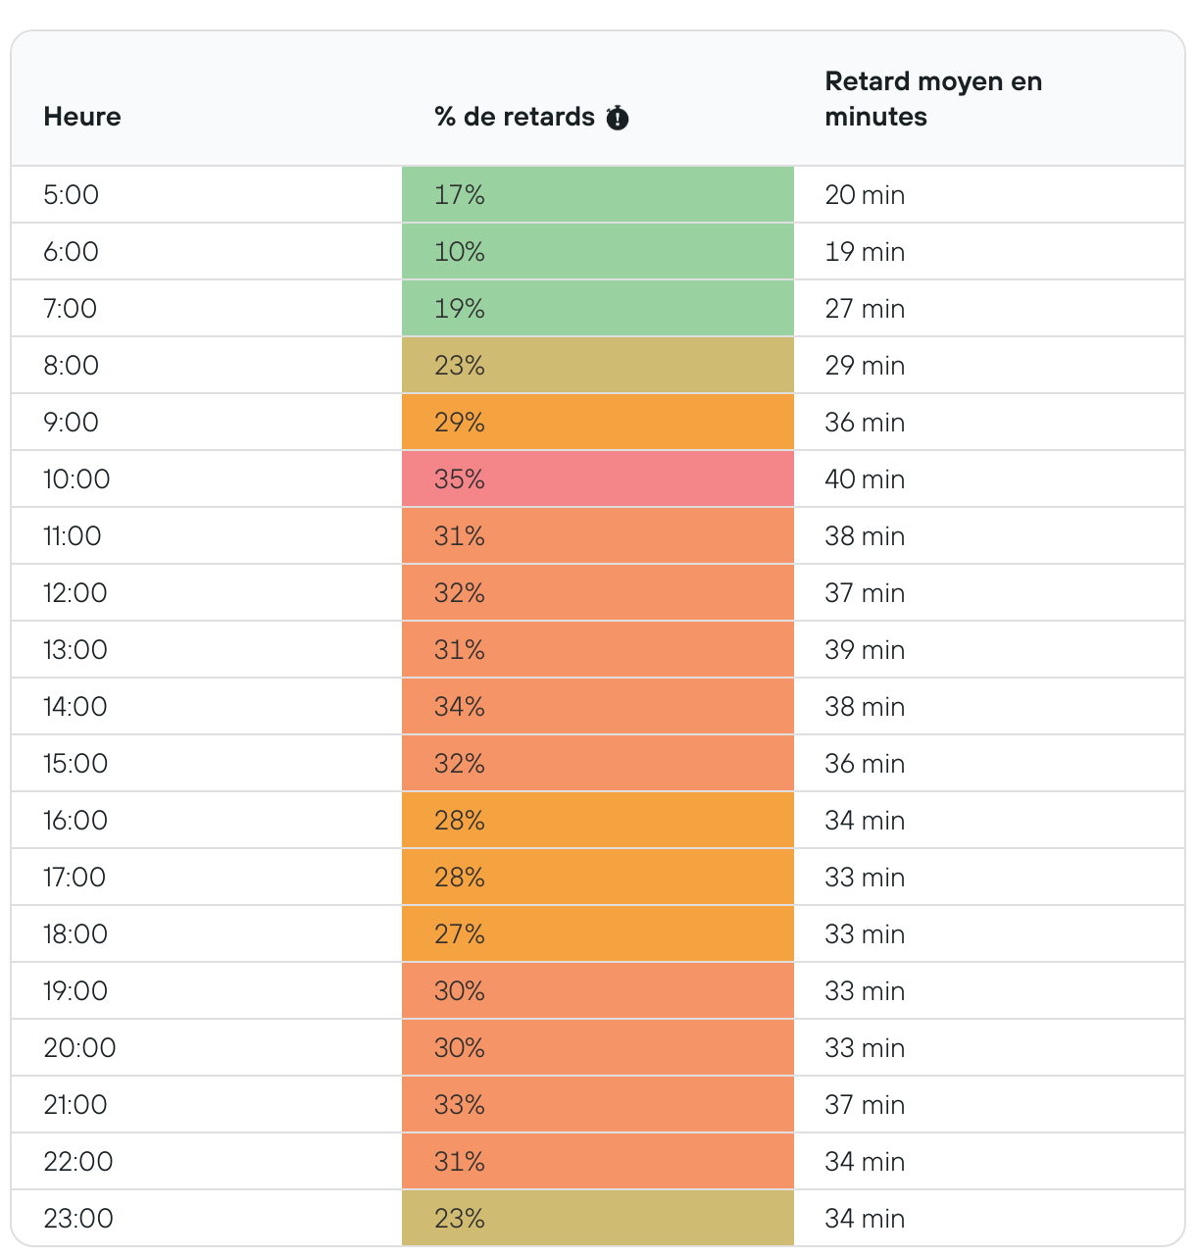
Task: Select the 39 min average delay value
Action: (865, 650)
